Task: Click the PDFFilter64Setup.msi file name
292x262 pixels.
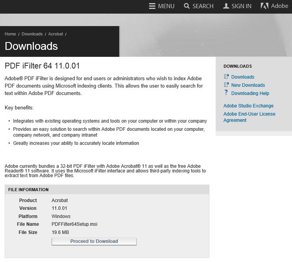Action: [74, 224]
